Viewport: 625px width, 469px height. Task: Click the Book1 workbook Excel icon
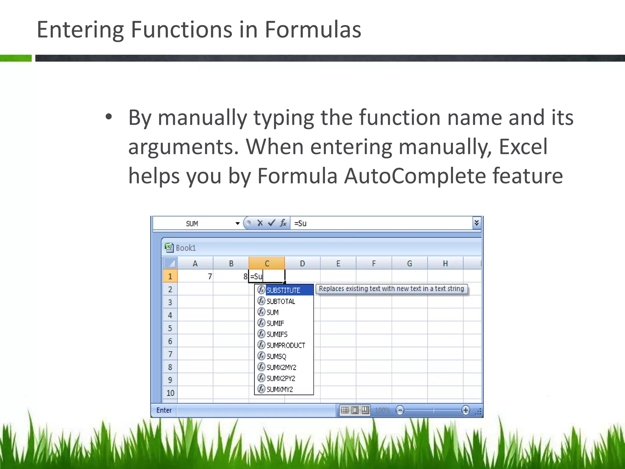pos(169,248)
